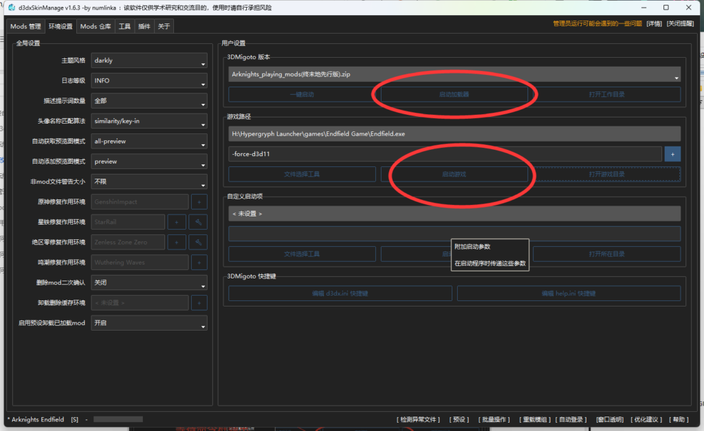The image size is (704, 431).
Task: Open 头像名称匹配算法 similarity/key-in selector
Action: pos(149,121)
